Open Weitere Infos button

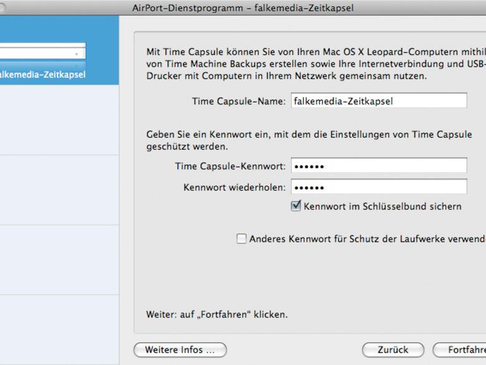tap(180, 350)
